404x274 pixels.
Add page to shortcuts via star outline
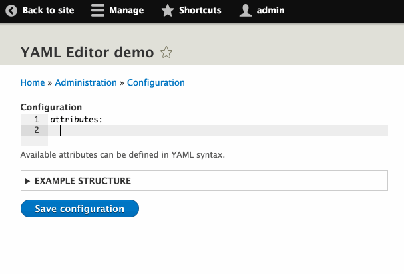coord(166,52)
